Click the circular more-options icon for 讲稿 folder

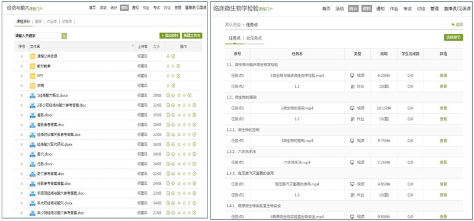click(x=173, y=85)
